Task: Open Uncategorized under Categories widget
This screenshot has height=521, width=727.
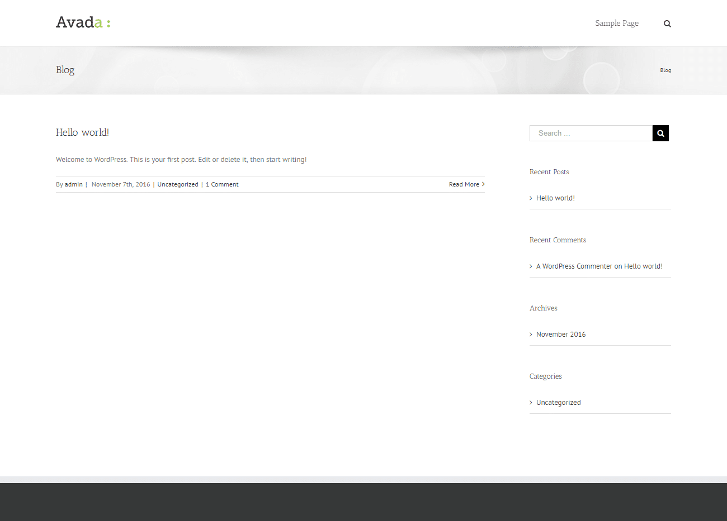Action: coord(559,403)
